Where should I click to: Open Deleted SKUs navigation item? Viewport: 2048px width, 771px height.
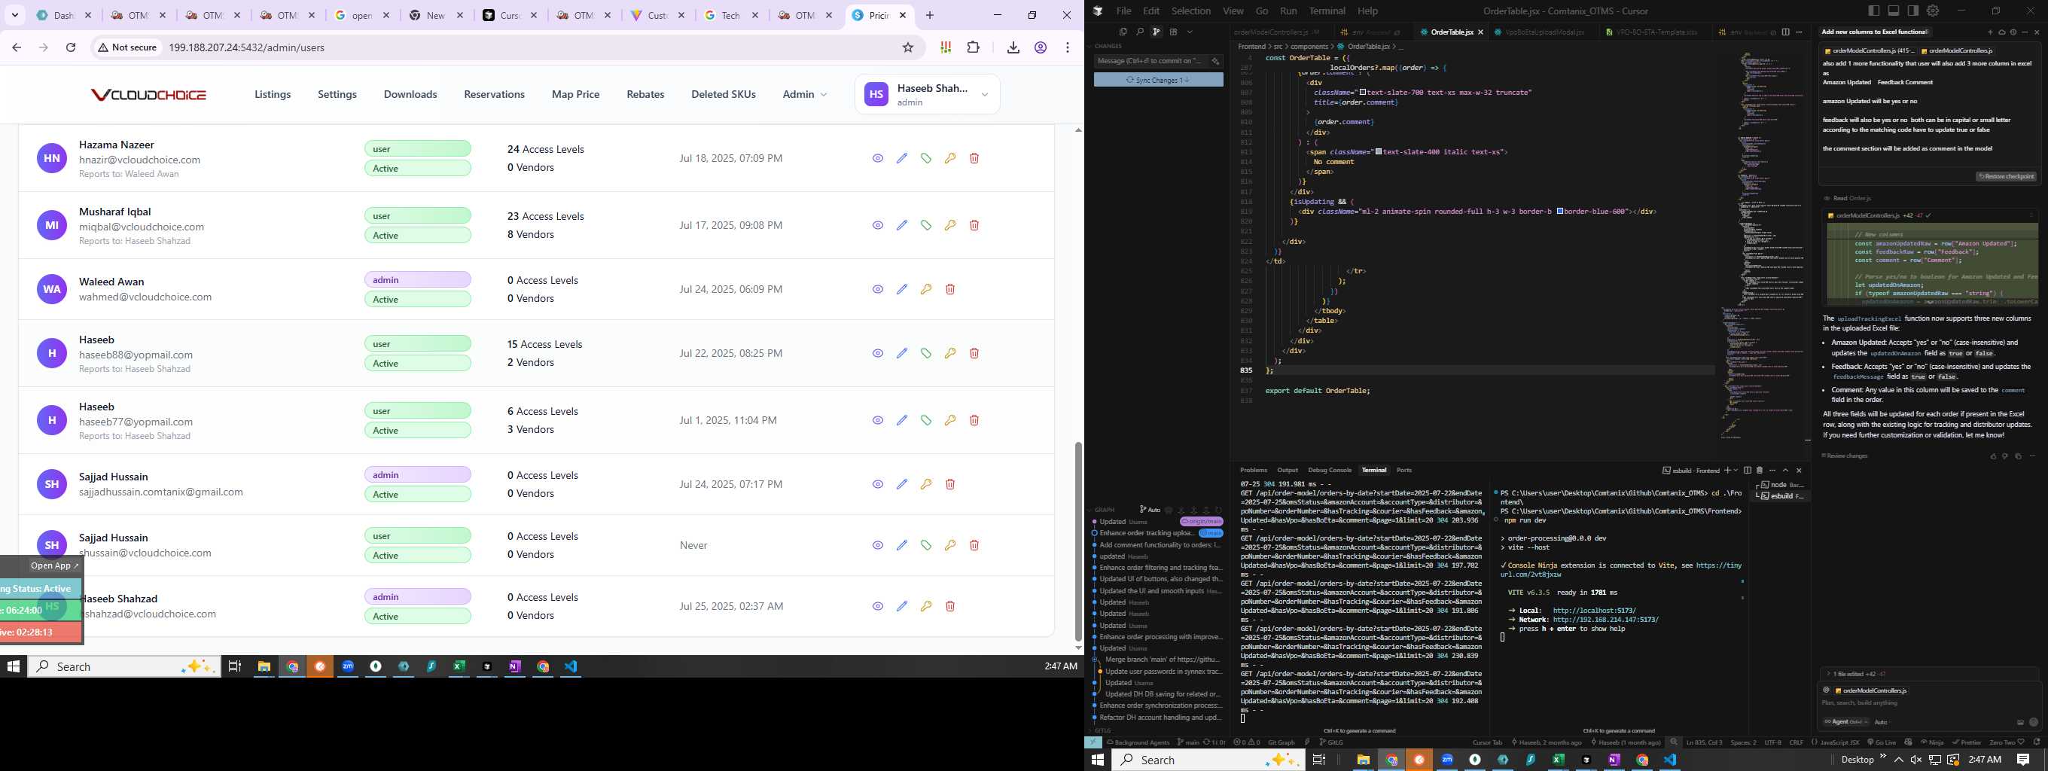(x=724, y=94)
